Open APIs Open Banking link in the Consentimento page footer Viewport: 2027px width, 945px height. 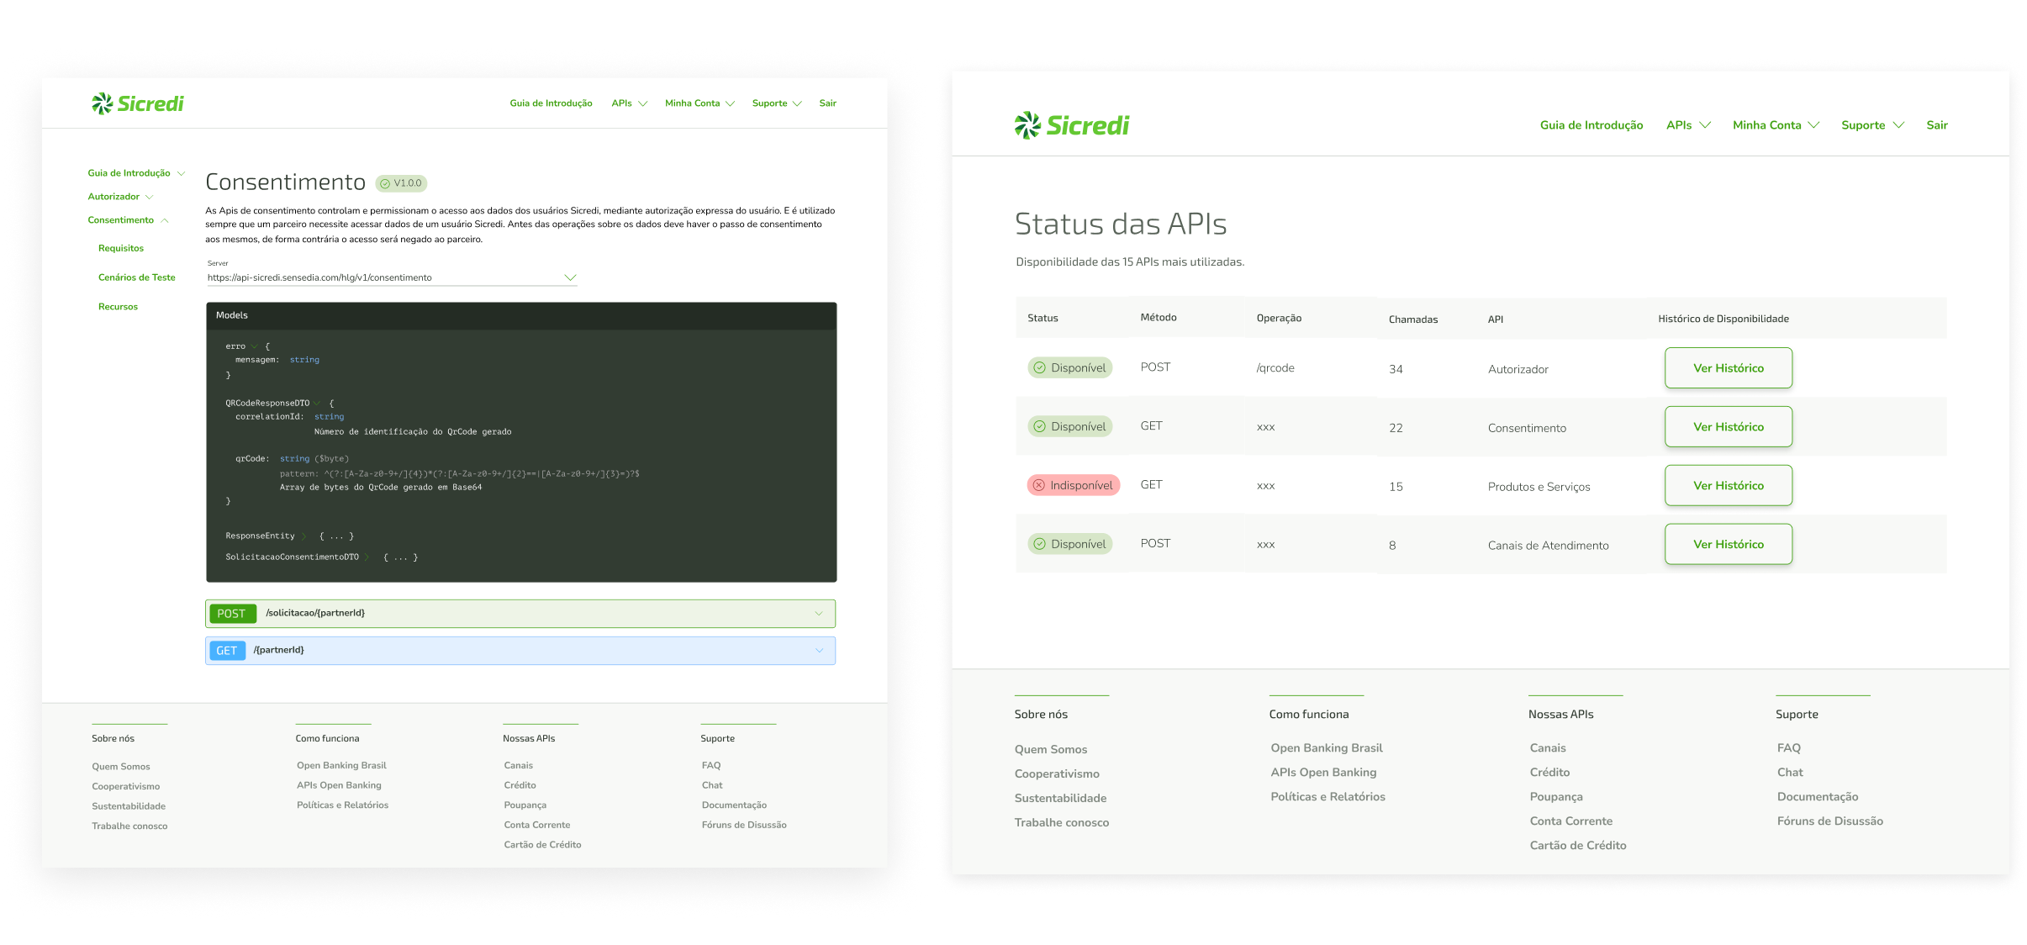coord(339,785)
